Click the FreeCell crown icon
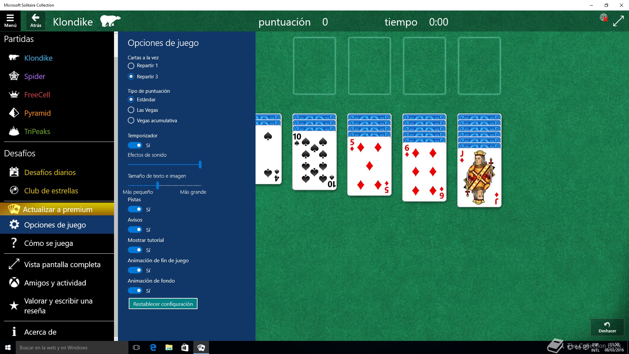The width and height of the screenshot is (629, 354). (x=14, y=94)
